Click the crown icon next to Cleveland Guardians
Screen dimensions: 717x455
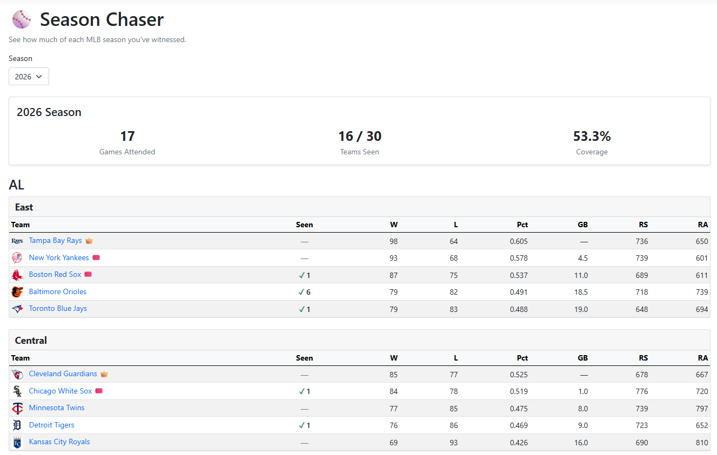tap(104, 374)
